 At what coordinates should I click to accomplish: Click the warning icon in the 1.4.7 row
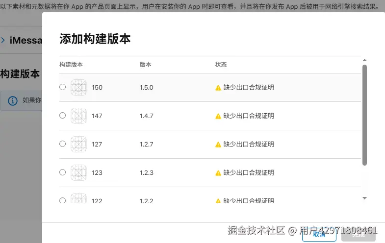click(x=218, y=116)
